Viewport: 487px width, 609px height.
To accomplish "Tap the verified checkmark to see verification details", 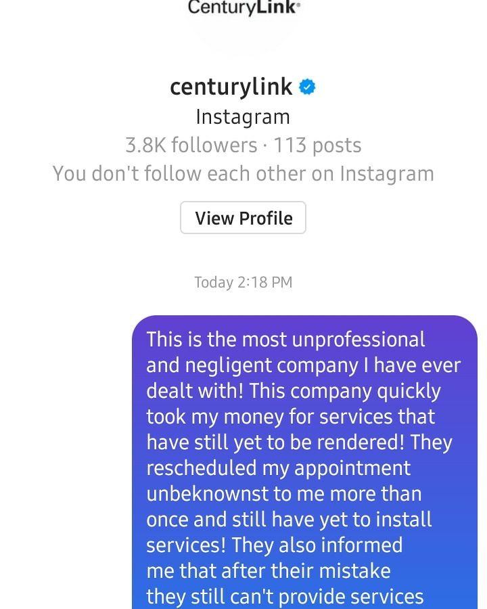I will click(308, 87).
